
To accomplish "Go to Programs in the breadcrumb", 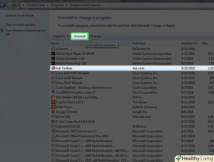I will [57, 5].
